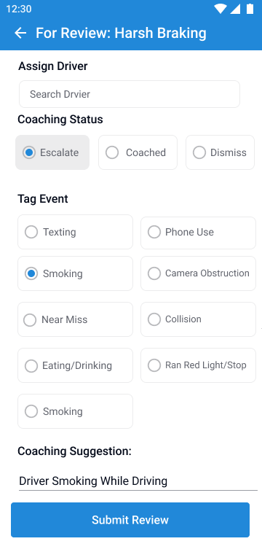Tap the back arrow icon
Screen dimensions: 262x552
click(x=20, y=33)
